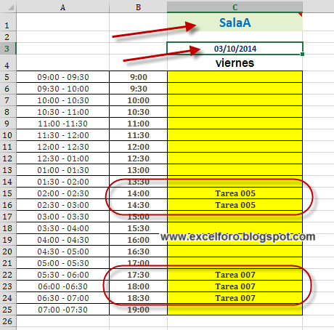Click the SalaA title cell
This screenshot has height=330, width=334.
click(235, 22)
